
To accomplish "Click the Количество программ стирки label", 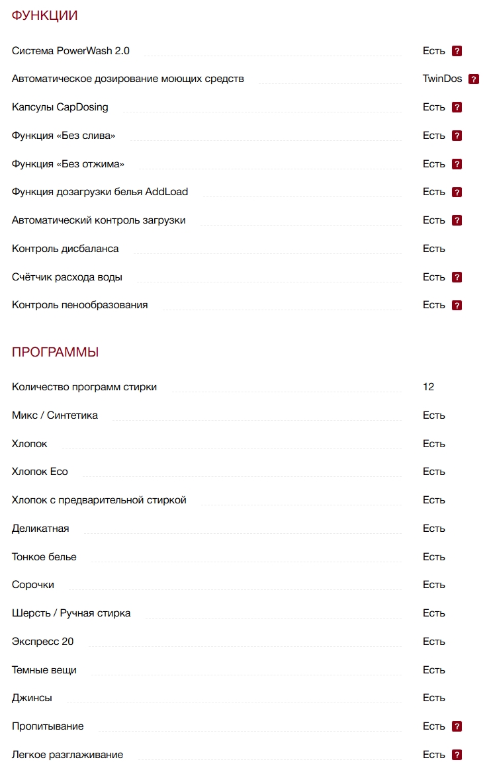I will coord(84,387).
